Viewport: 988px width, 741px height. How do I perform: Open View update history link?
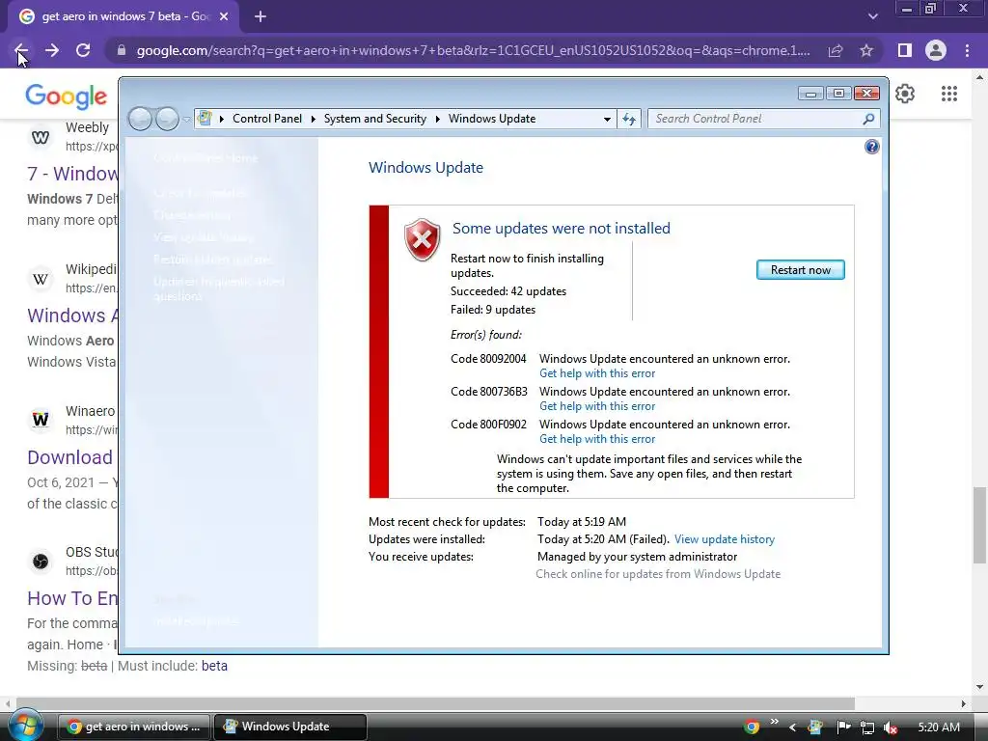pos(724,539)
